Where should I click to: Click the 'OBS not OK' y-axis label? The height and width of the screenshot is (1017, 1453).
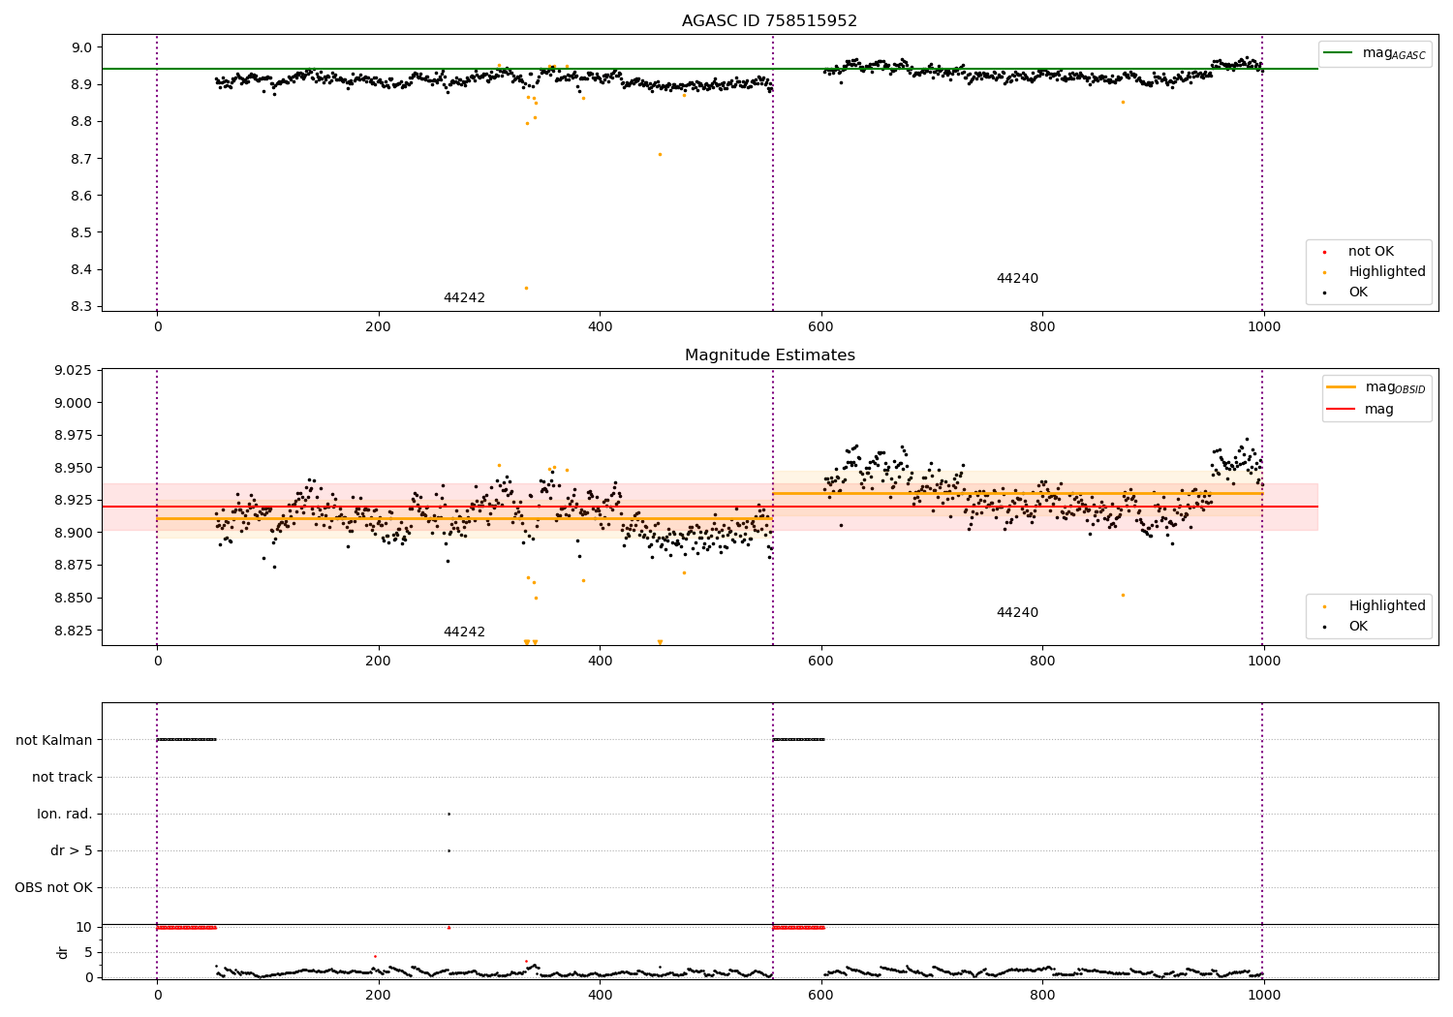tap(53, 887)
